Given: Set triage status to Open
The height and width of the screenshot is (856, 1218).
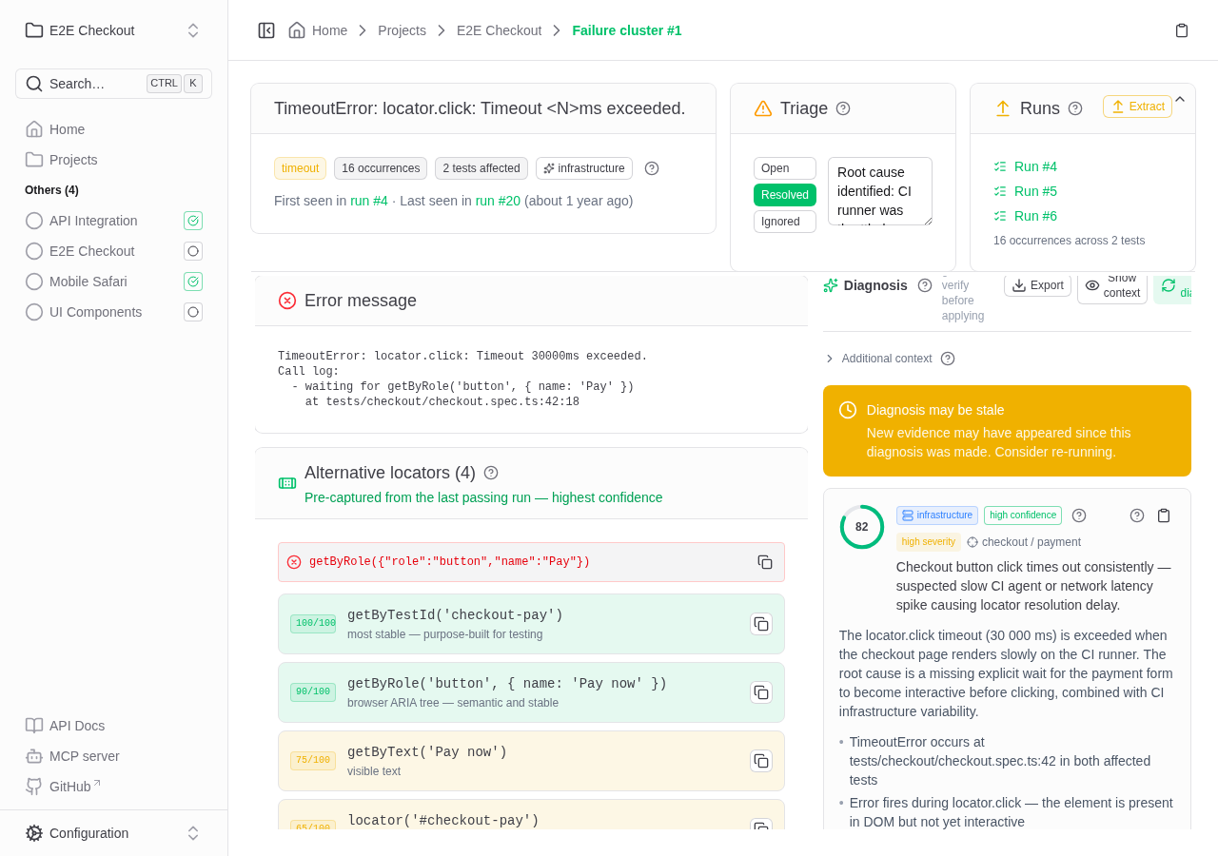Looking at the screenshot, I should (x=785, y=168).
